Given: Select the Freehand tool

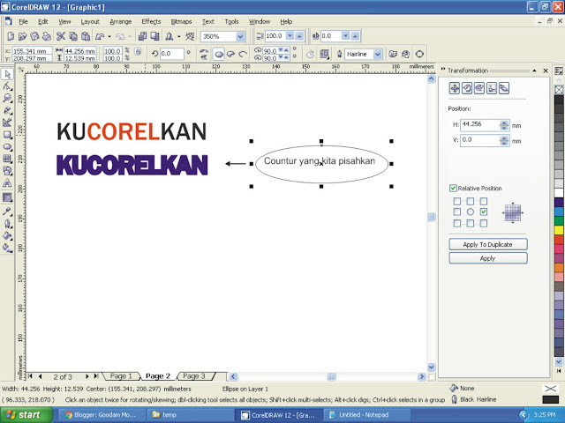Looking at the screenshot, I should [7, 110].
